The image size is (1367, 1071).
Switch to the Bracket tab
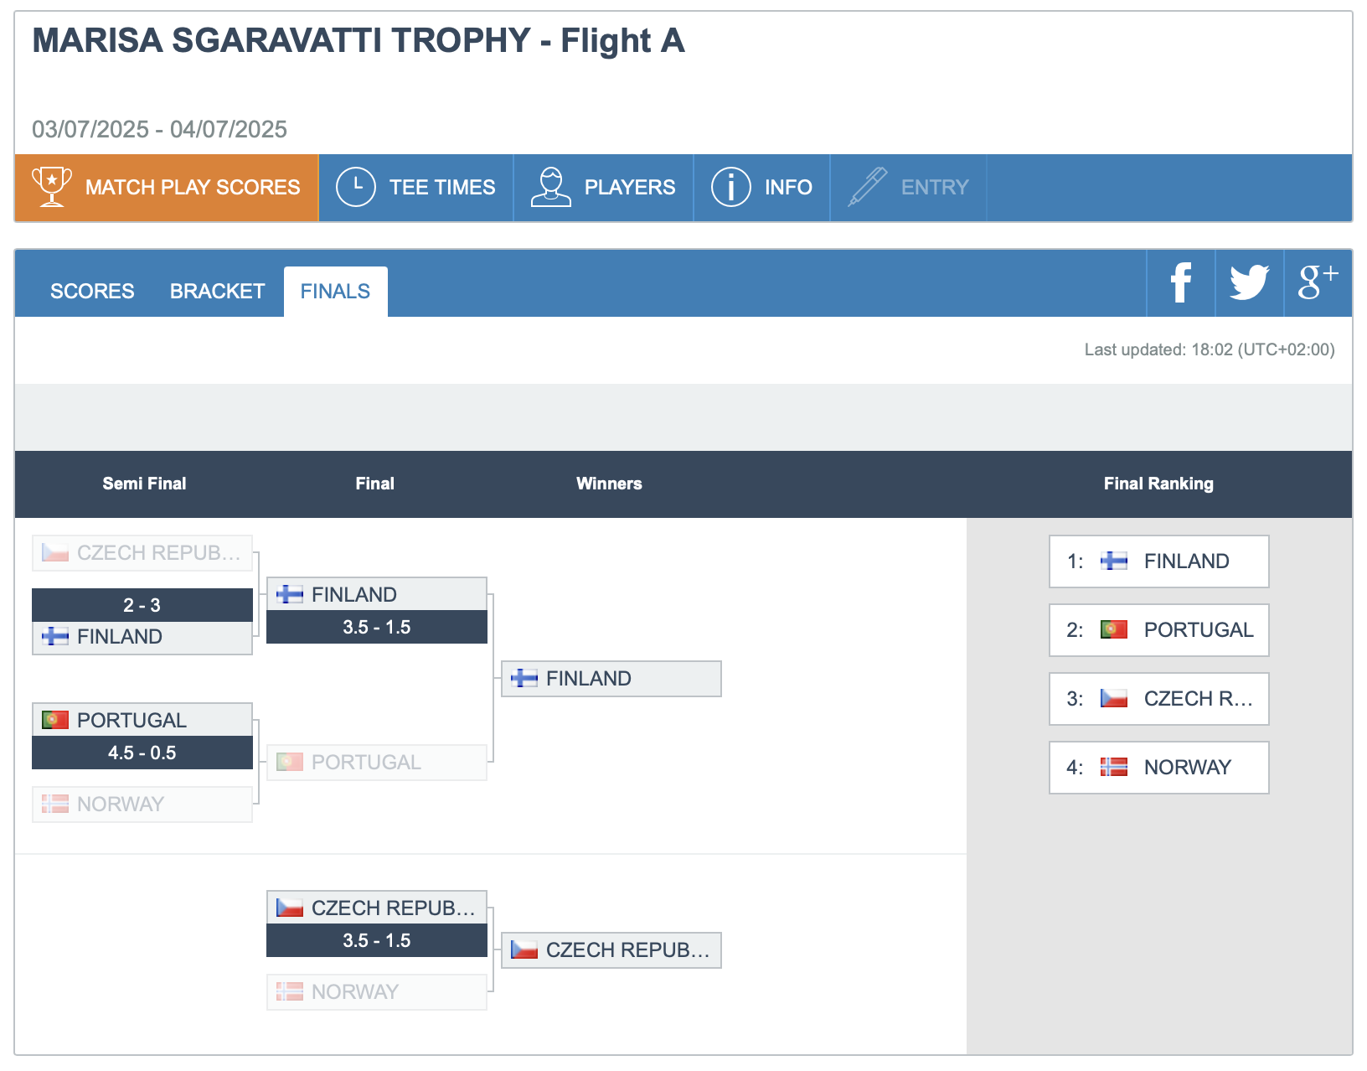[217, 292]
